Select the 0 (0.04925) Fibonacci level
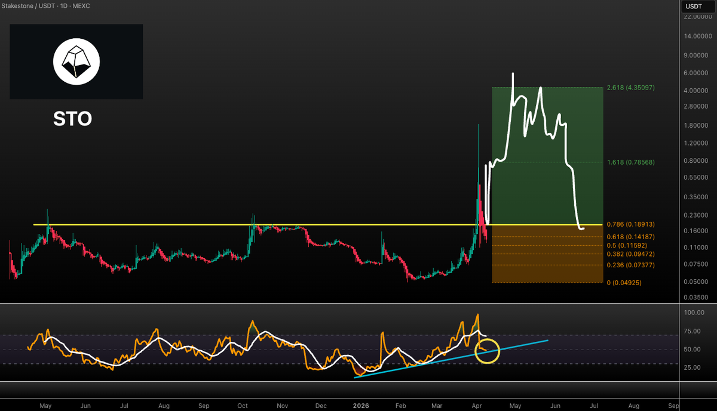This screenshot has width=717, height=411. tap(625, 282)
